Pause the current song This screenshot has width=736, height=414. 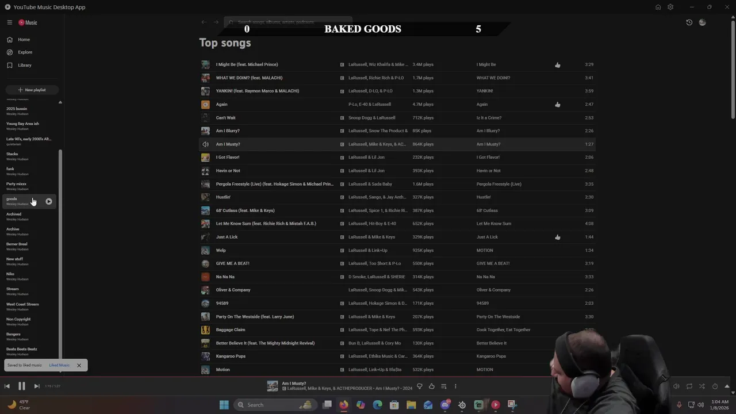22,386
